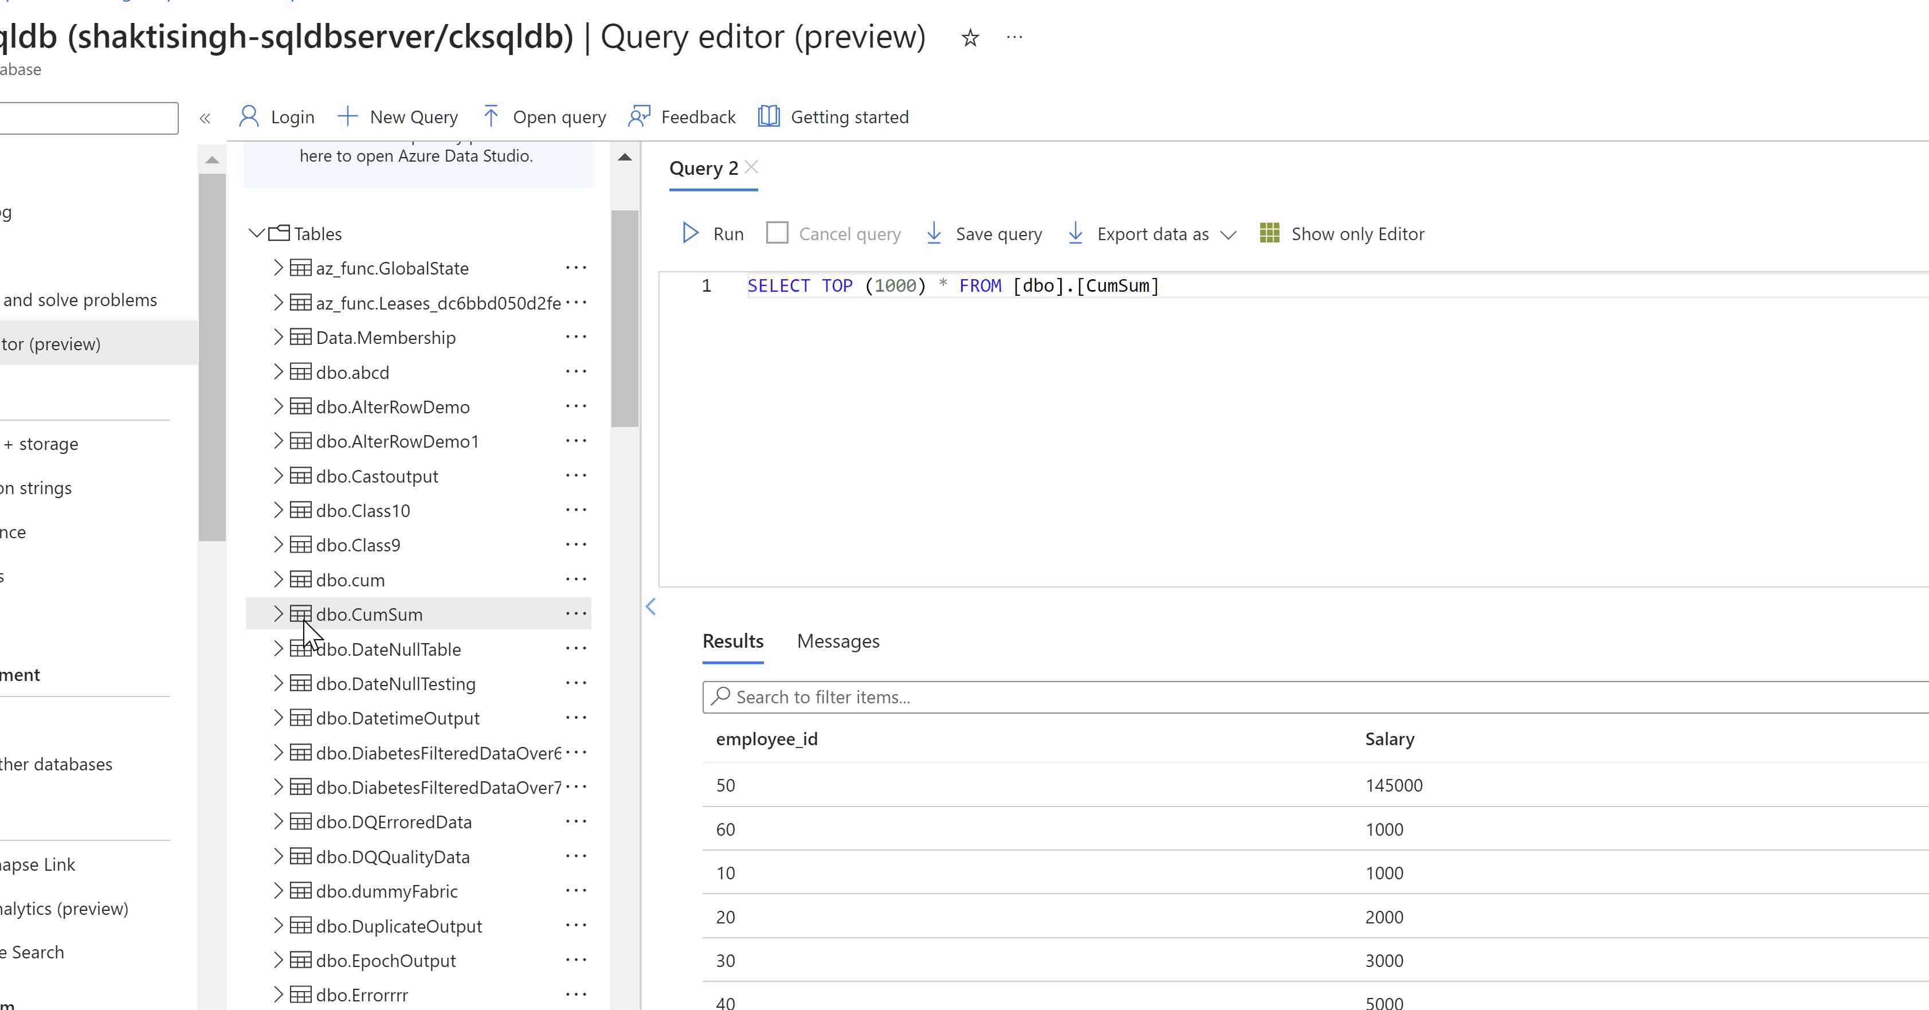The width and height of the screenshot is (1929, 1010).
Task: Favorite this page with the star icon
Action: tap(970, 37)
